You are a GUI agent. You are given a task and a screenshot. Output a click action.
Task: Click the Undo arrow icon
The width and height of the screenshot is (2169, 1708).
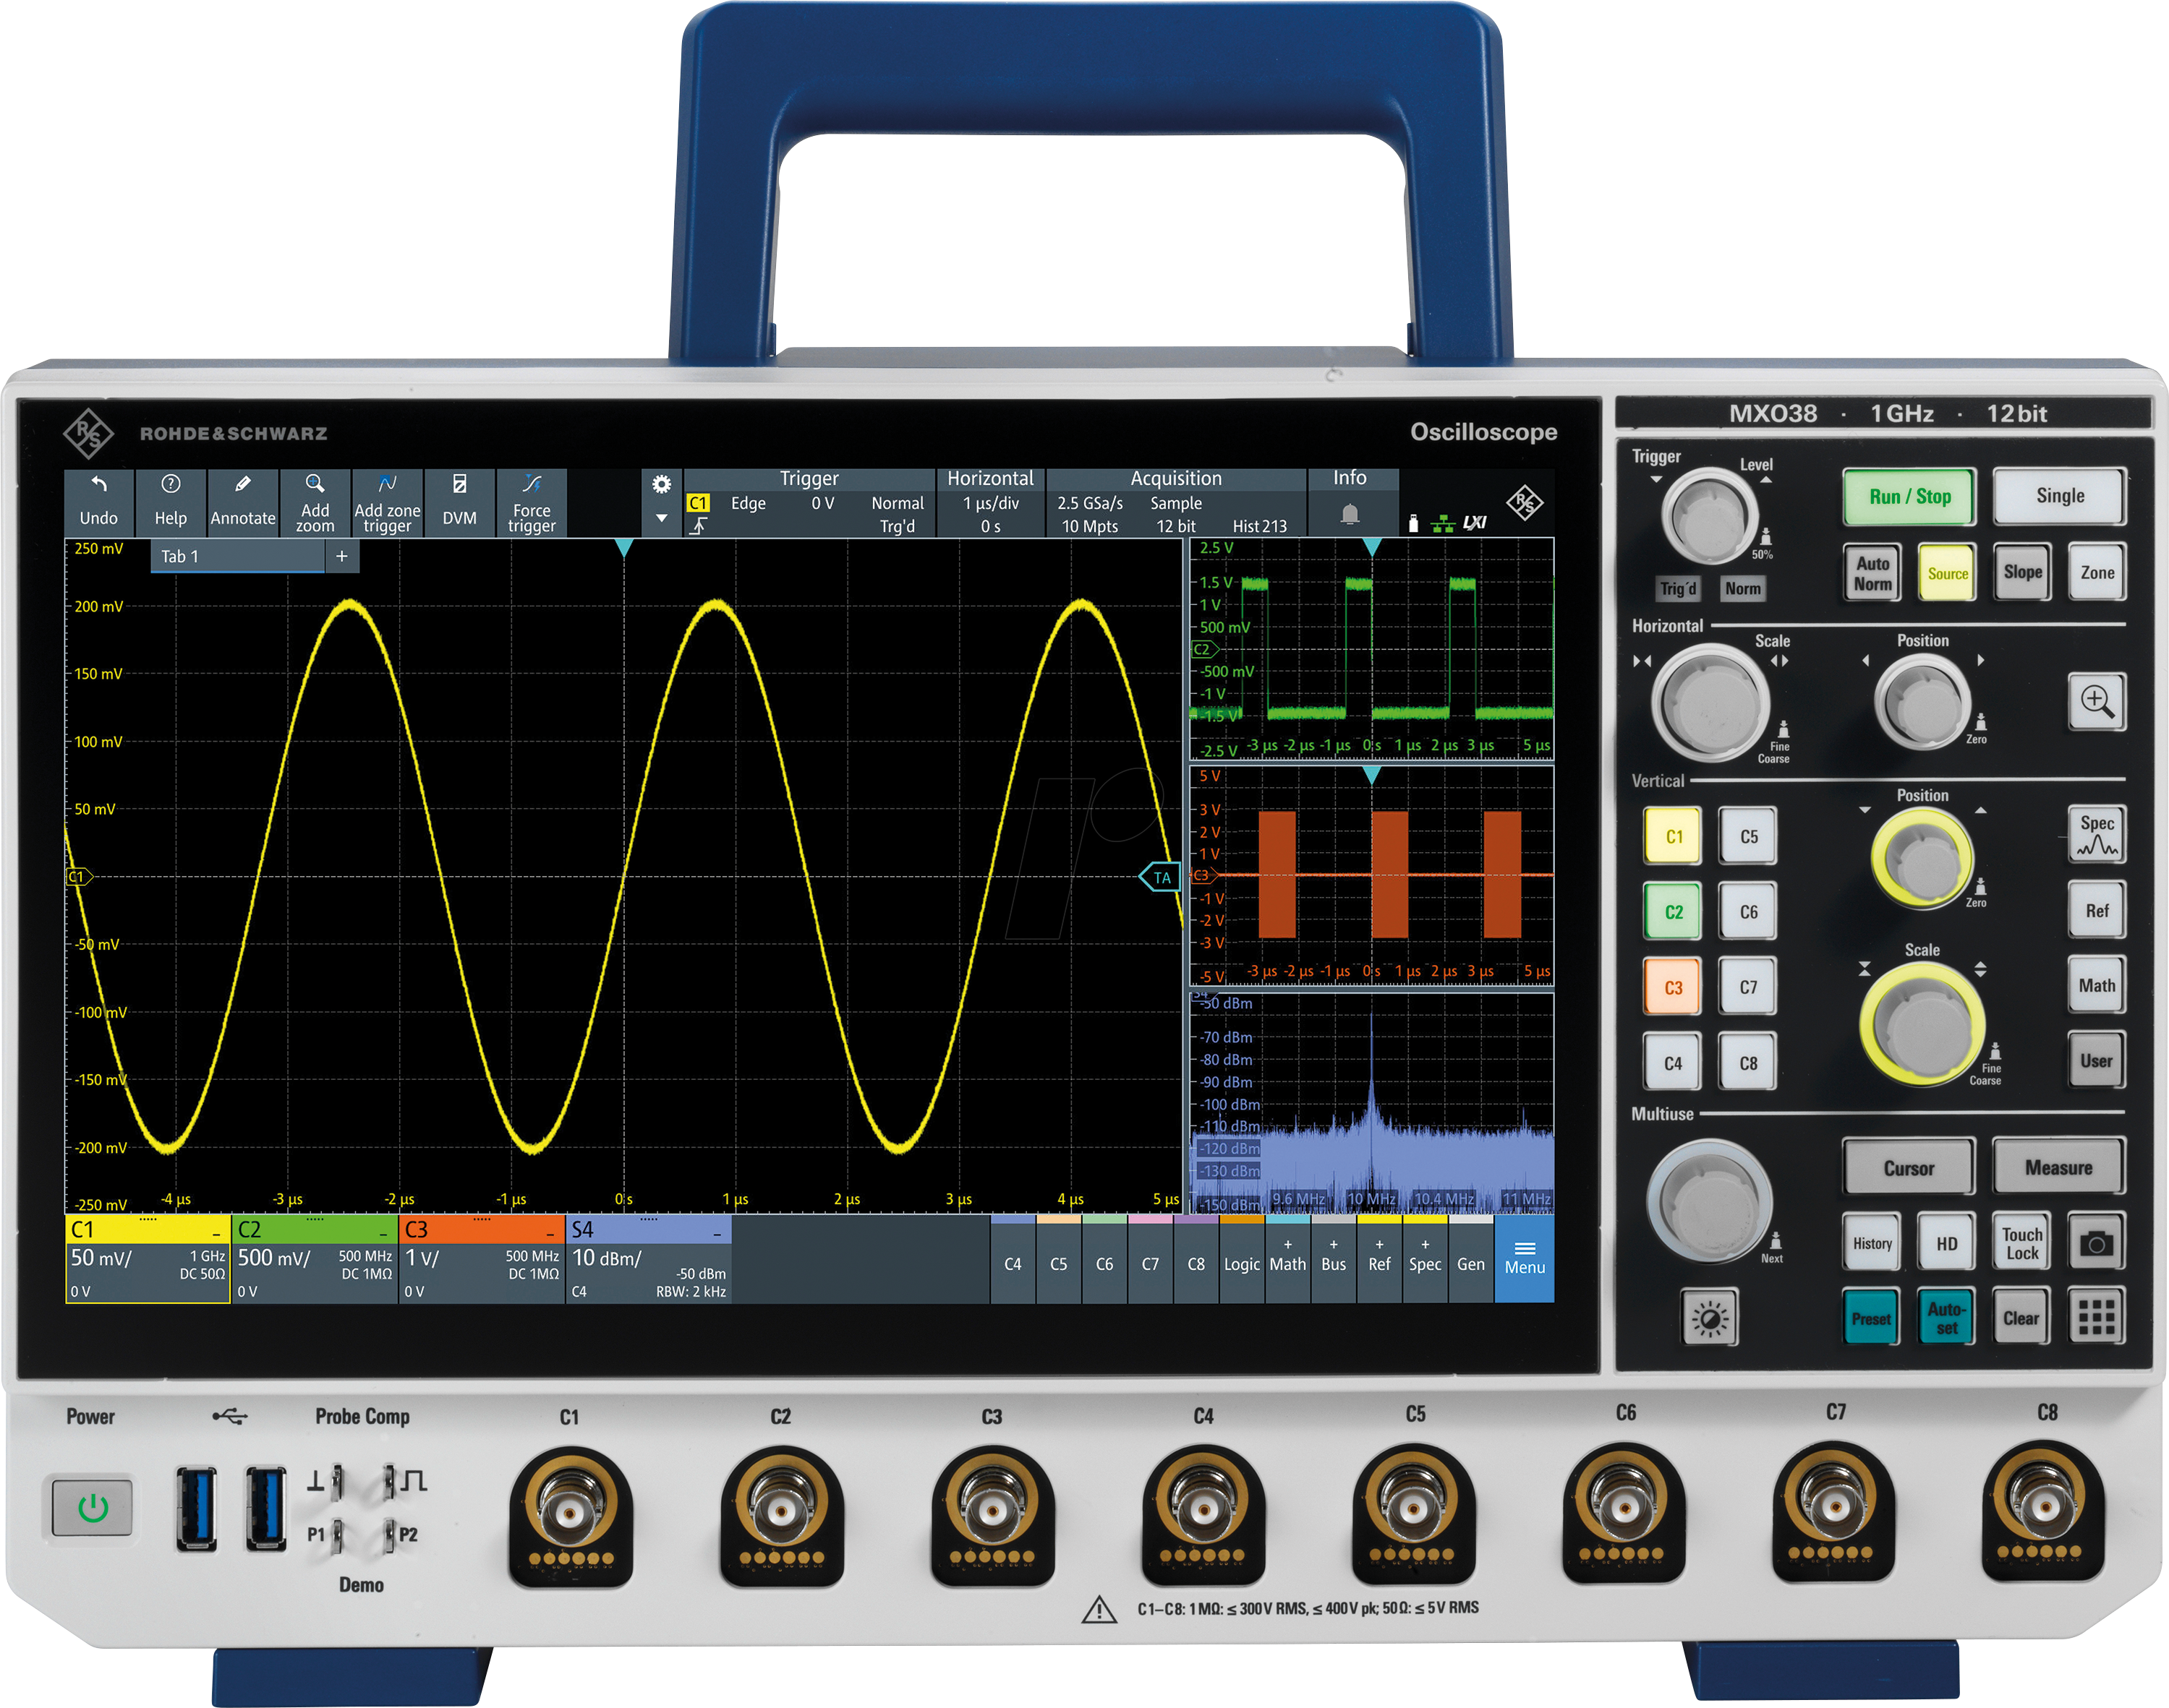[99, 486]
